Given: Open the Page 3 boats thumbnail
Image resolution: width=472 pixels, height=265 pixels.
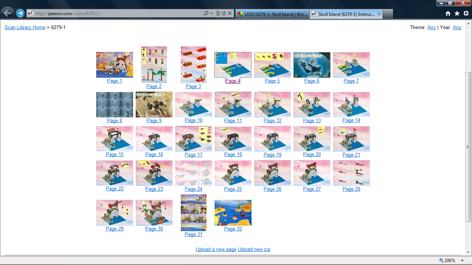Looking at the screenshot, I should [x=194, y=65].
